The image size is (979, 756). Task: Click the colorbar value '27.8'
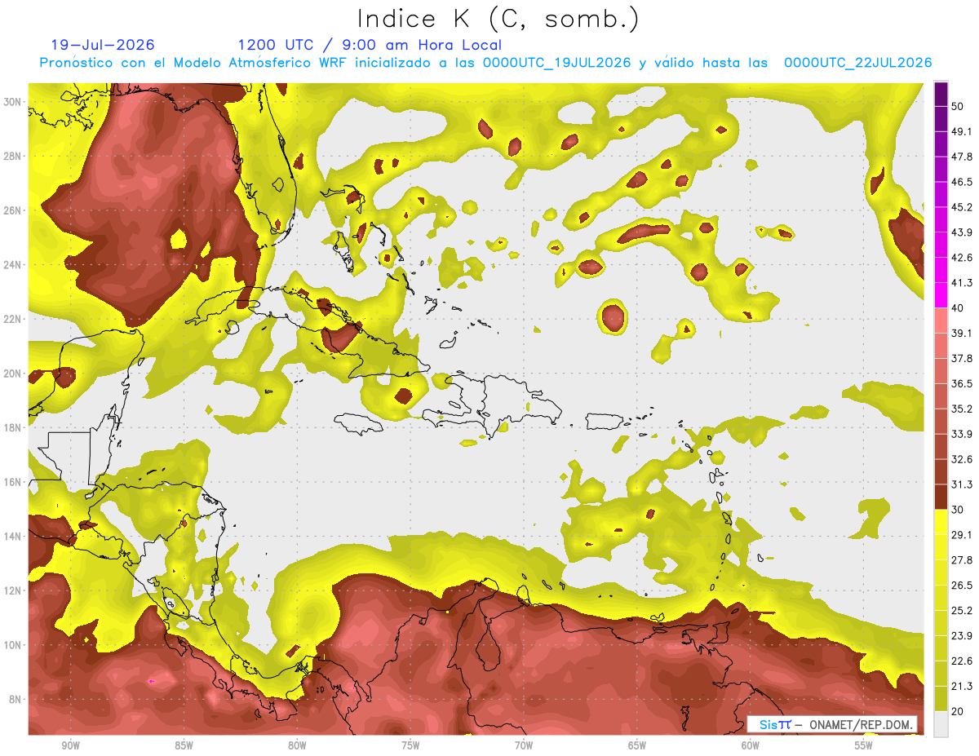[x=962, y=559]
